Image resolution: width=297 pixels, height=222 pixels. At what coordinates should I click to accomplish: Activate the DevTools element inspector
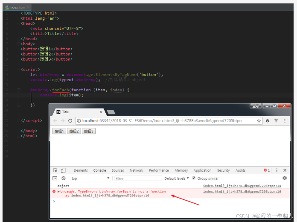[55, 170]
